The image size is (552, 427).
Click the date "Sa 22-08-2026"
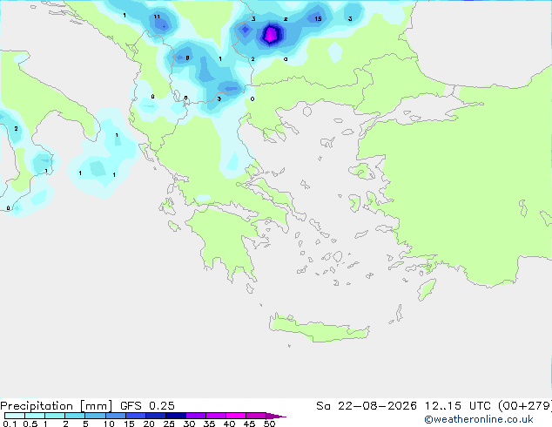tap(367, 406)
